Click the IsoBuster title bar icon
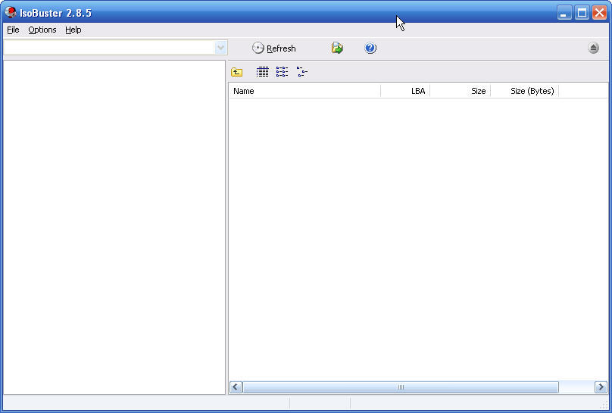Viewport: 612px width, 413px height. click(x=11, y=12)
